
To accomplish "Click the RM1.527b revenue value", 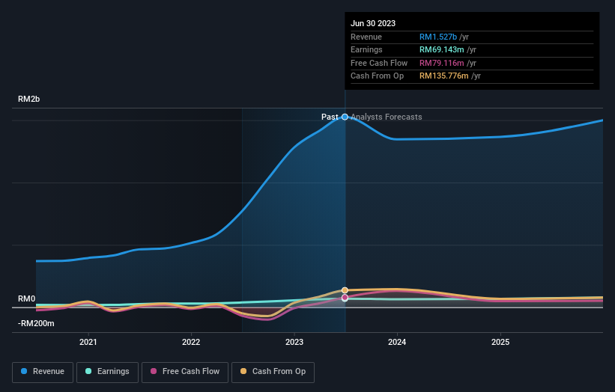I will (x=438, y=37).
